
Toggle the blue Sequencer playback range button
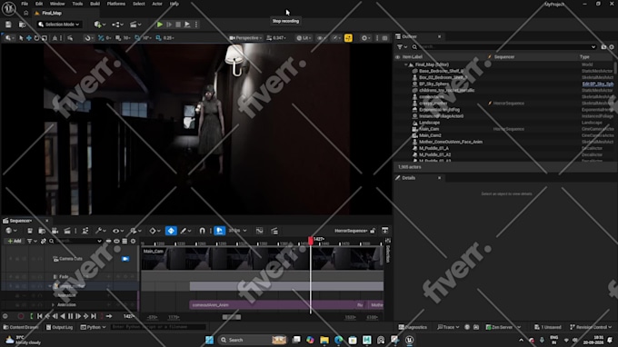tap(220, 231)
